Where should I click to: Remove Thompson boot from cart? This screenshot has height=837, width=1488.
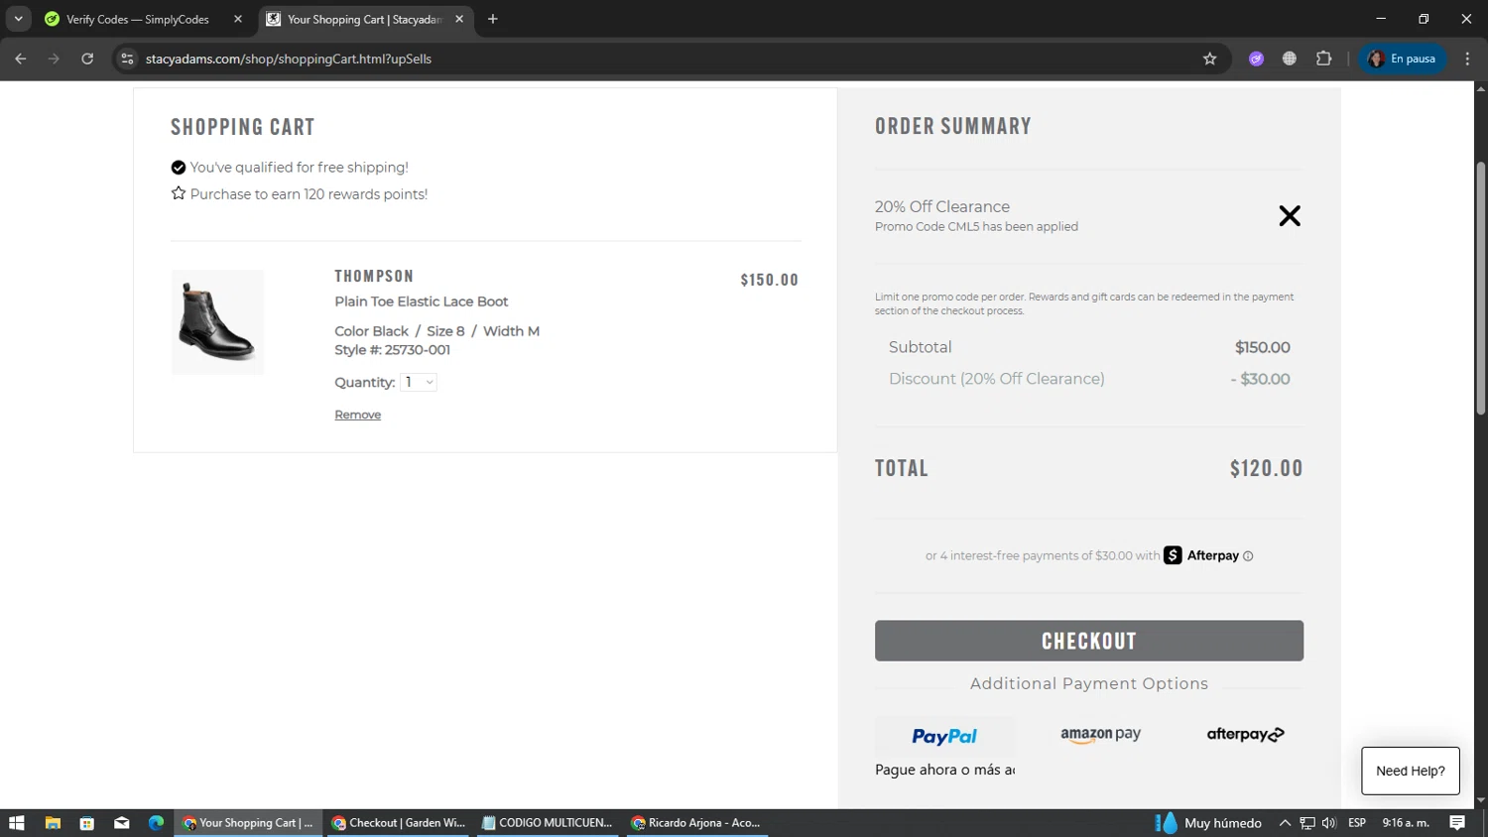coord(357,415)
